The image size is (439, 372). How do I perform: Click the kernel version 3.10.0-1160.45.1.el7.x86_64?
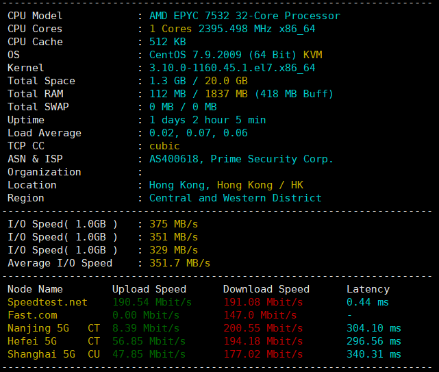232,68
